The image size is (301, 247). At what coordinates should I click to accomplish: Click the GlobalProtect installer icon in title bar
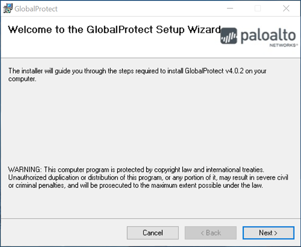pyautogui.click(x=8, y=8)
